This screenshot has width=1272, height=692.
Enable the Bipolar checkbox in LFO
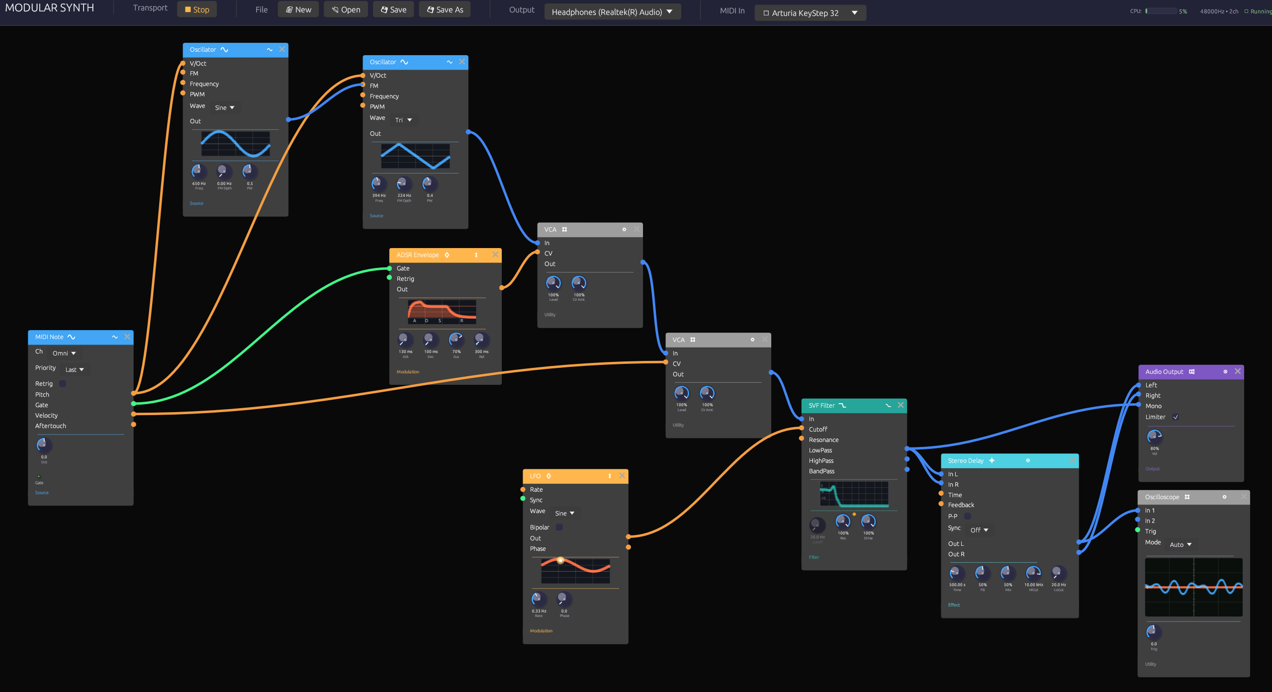pyautogui.click(x=559, y=527)
